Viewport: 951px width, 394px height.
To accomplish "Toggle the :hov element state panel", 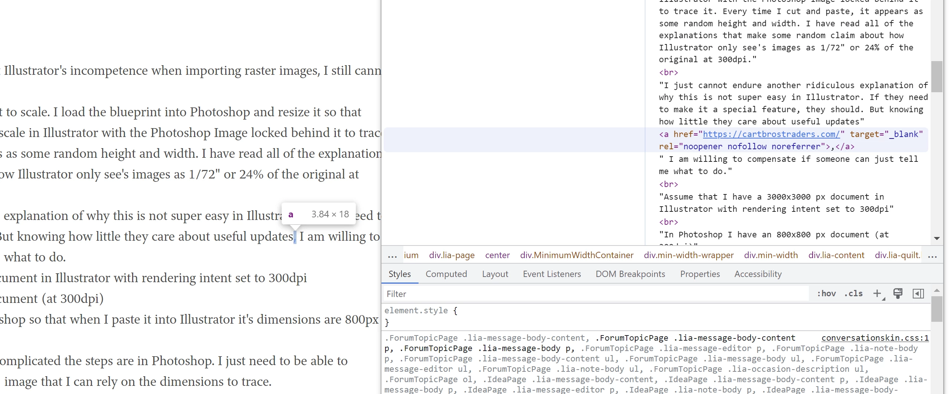I will pos(826,294).
